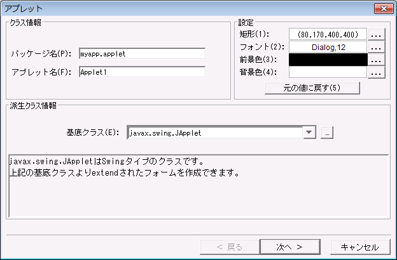Viewport: 397px width, 260px height.
Task: Open the ellipsis button beside 前景色(3)
Action: point(376,60)
